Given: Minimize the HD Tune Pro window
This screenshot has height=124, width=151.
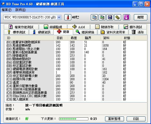Looking at the screenshot, I should point(135,4).
